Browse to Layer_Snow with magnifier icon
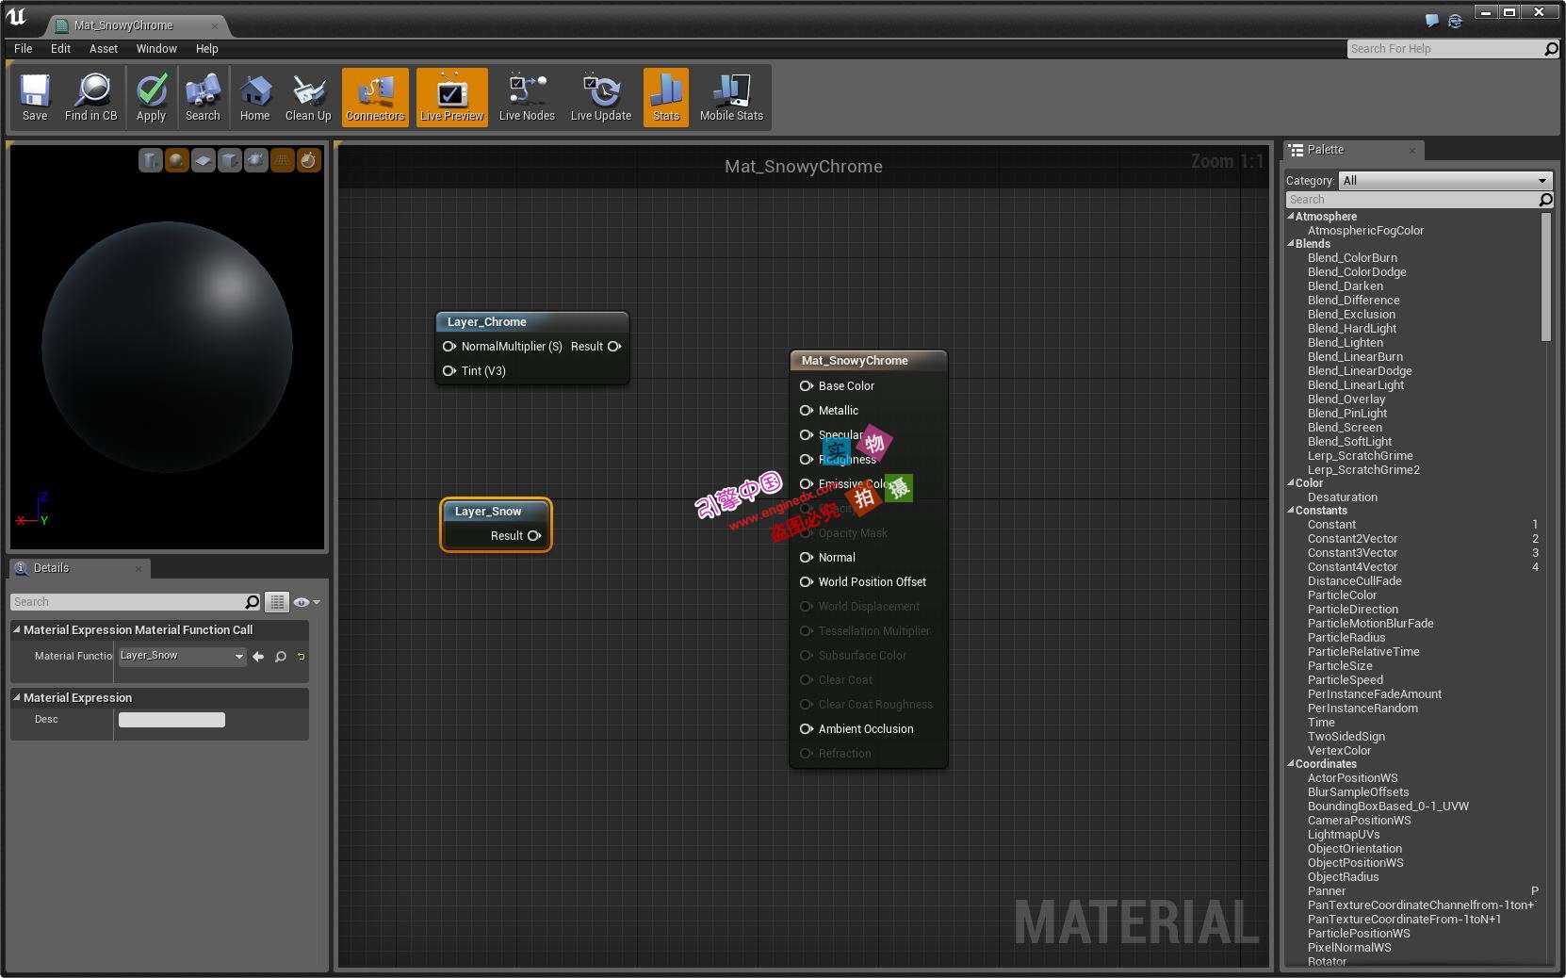 281,657
